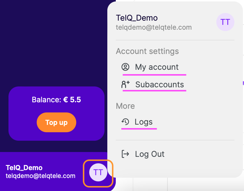Viewport: 244px width, 191px height.
Task: Click the "Balance:" label text
Action: tap(46, 100)
